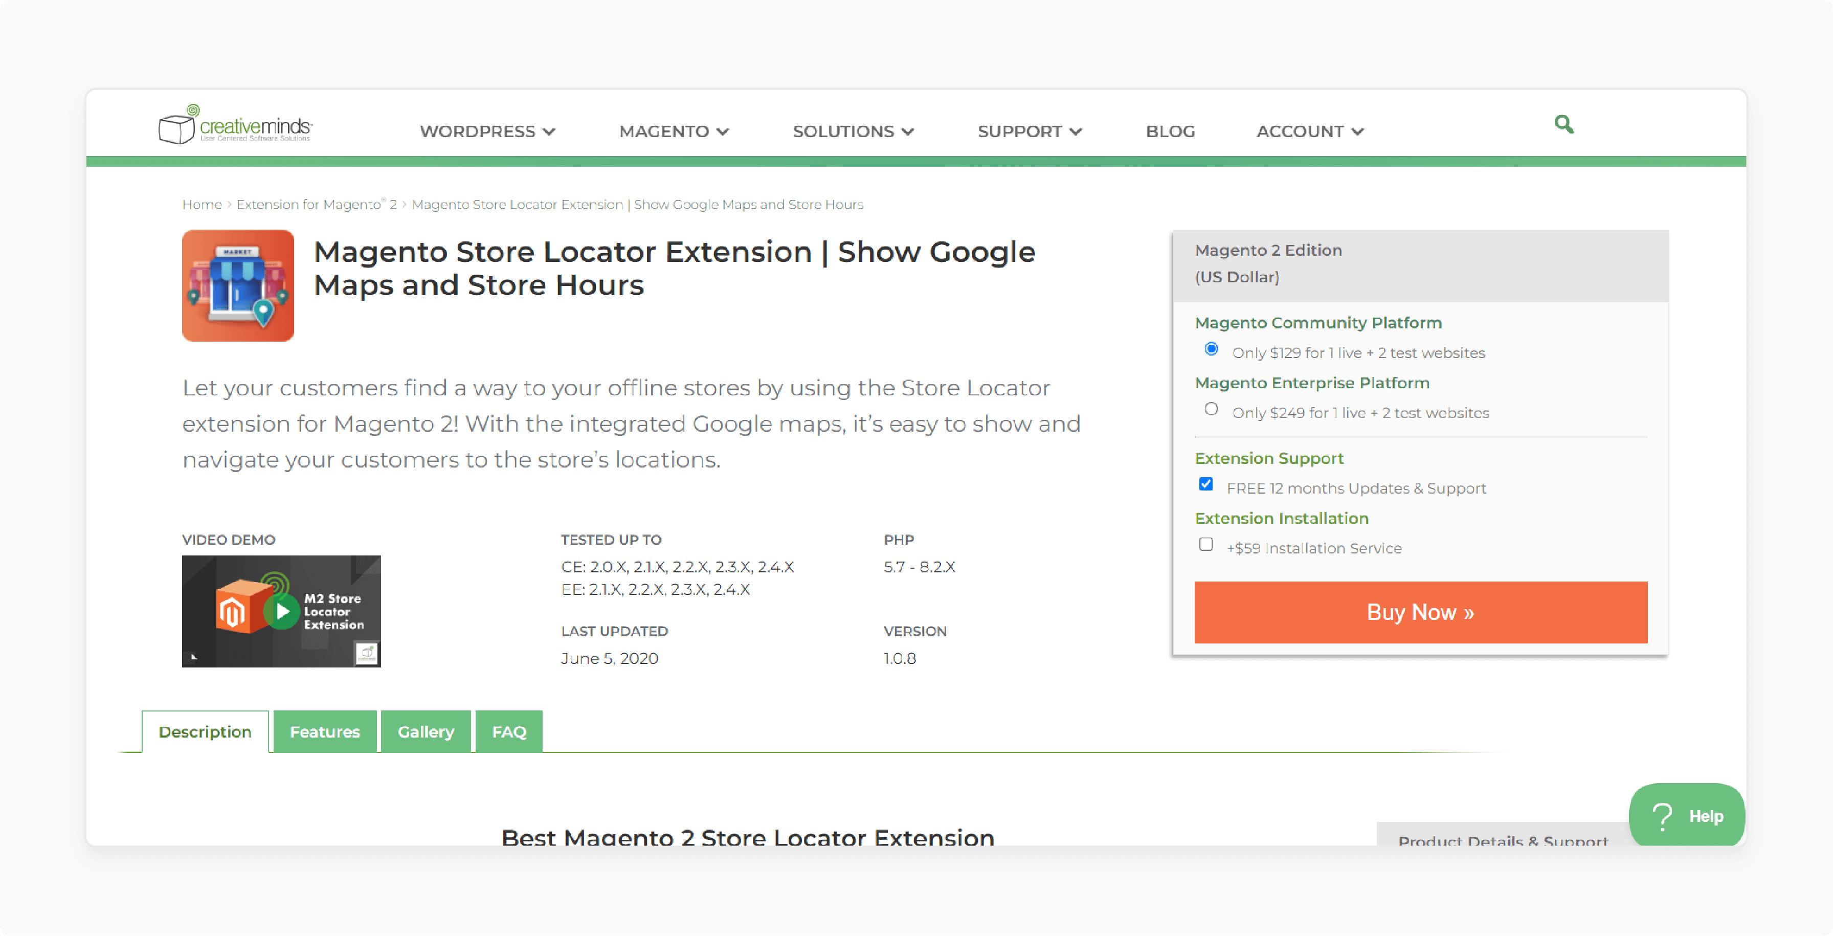Click the 'CE: 2.0.X, 2.1.X' tested versions line
The width and height of the screenshot is (1833, 936).
pos(678,567)
